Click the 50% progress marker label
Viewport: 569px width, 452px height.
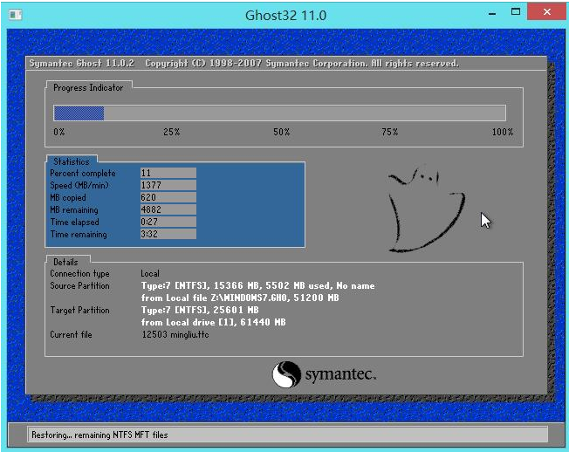[281, 133]
